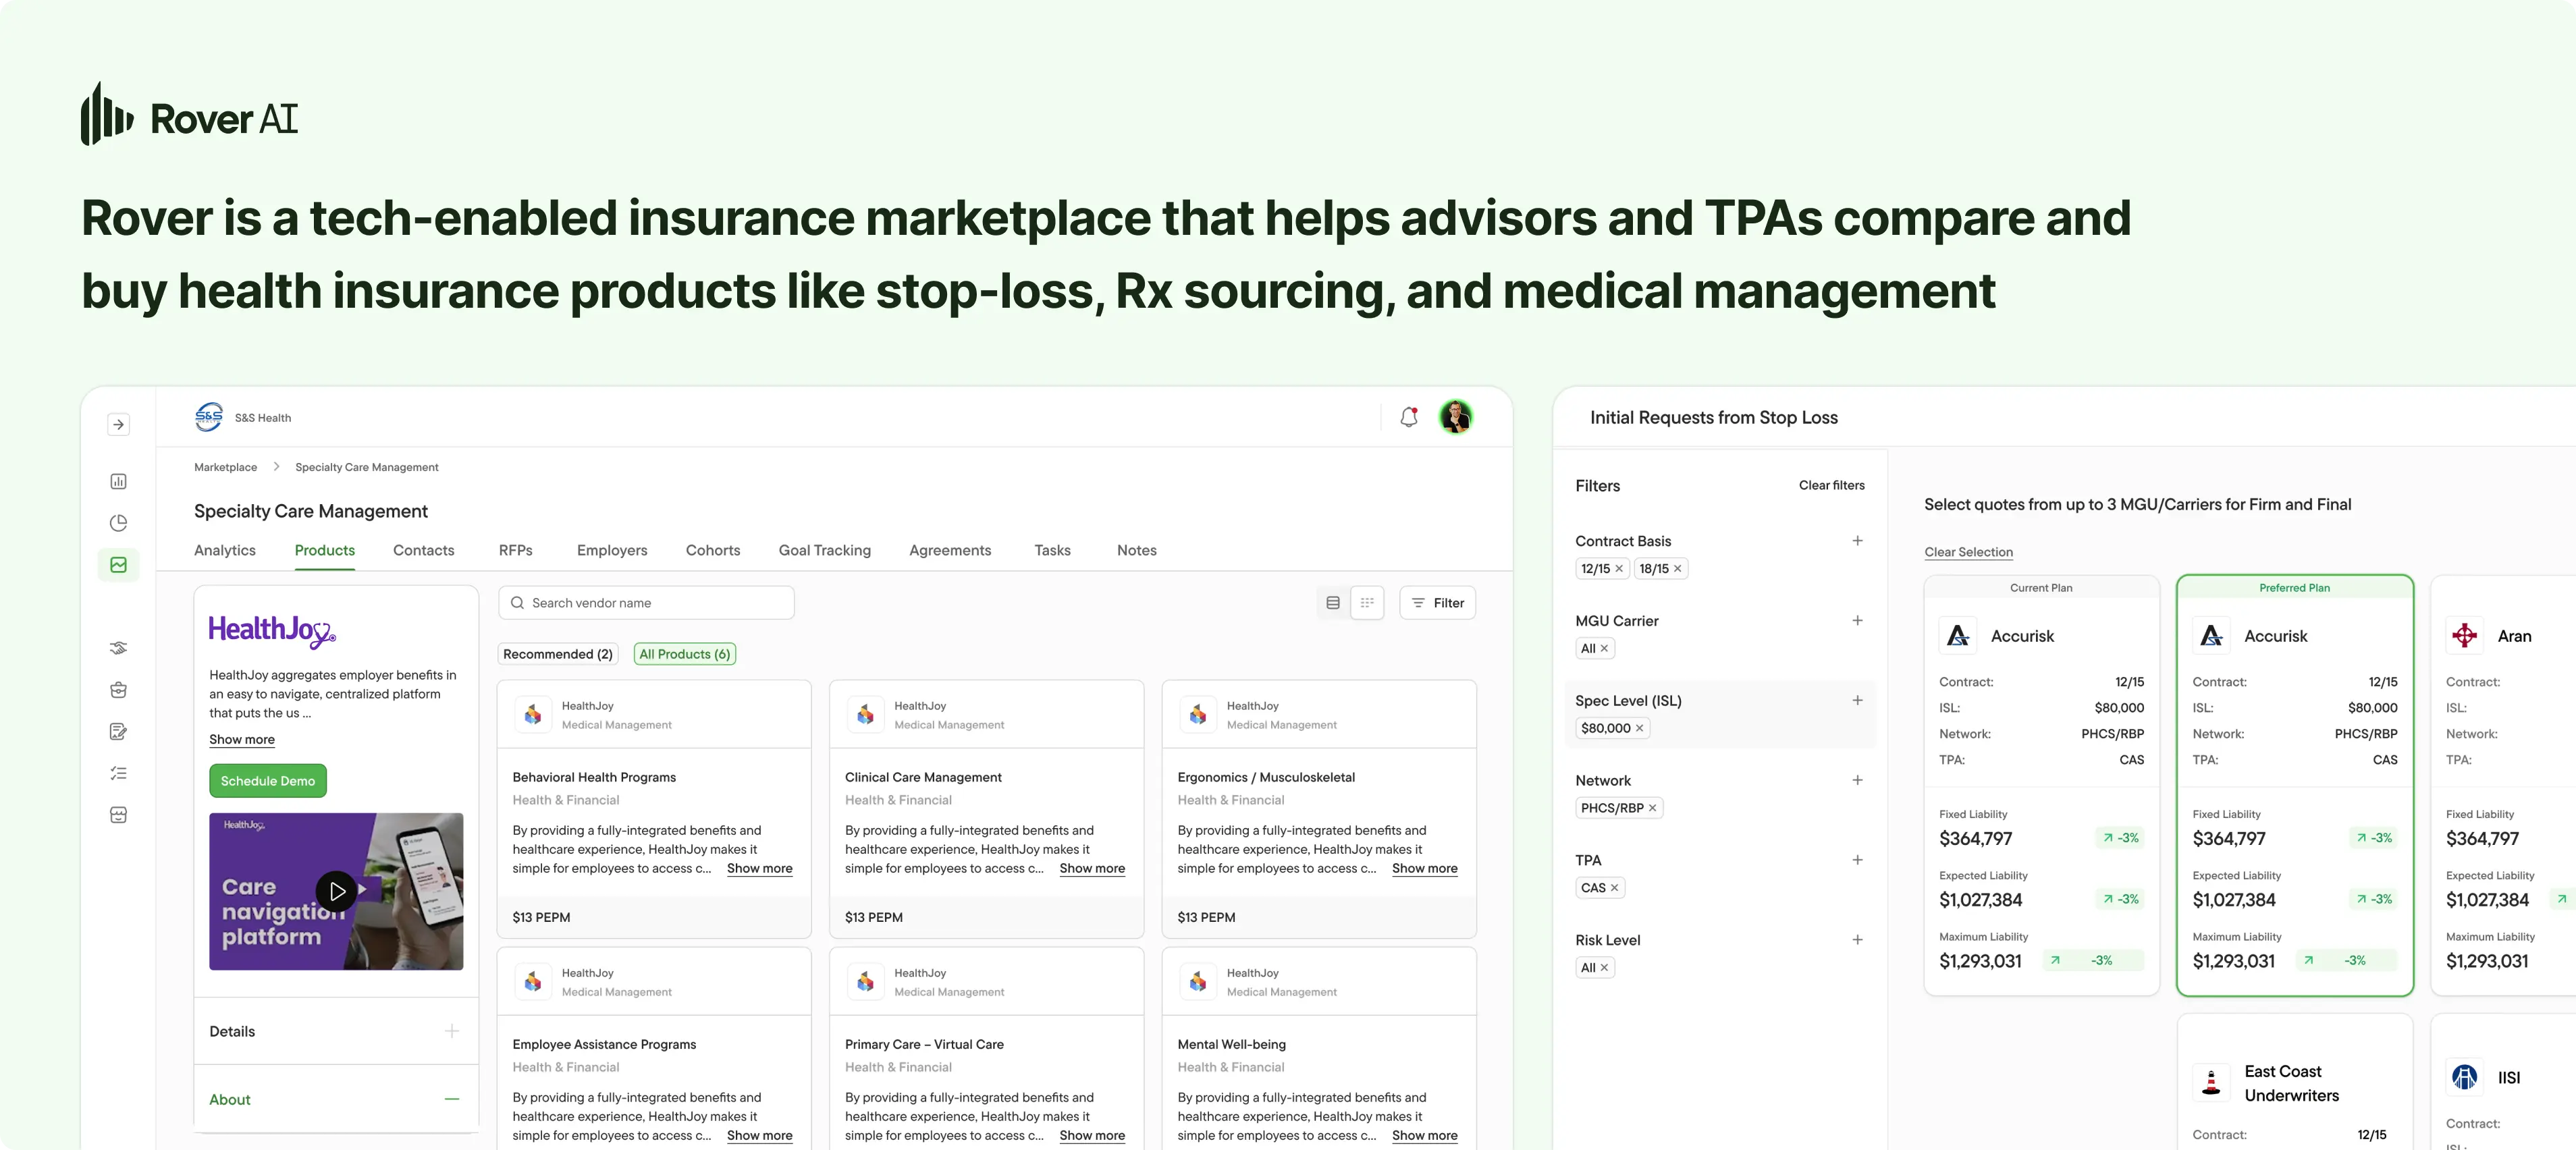The width and height of the screenshot is (2576, 1150).
Task: Toggle the Recommended (2) filter
Action: pyautogui.click(x=557, y=654)
